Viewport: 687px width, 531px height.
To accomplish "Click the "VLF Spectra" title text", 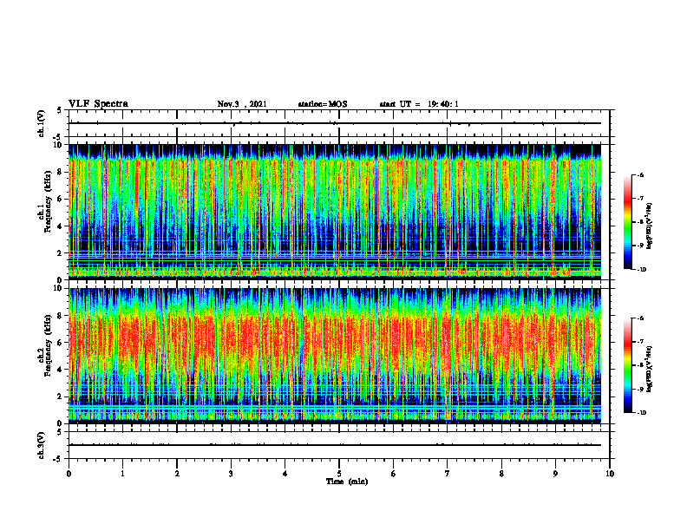I will click(x=98, y=104).
